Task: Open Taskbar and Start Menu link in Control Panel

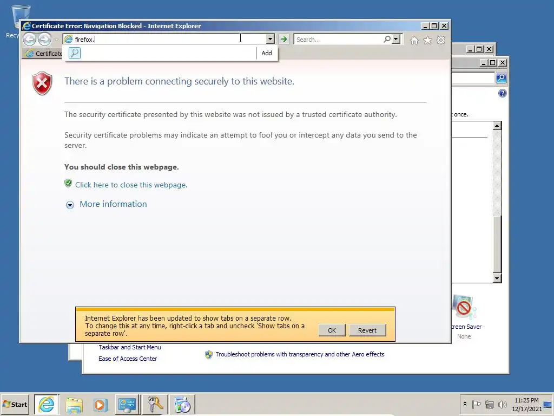Action: 130,347
